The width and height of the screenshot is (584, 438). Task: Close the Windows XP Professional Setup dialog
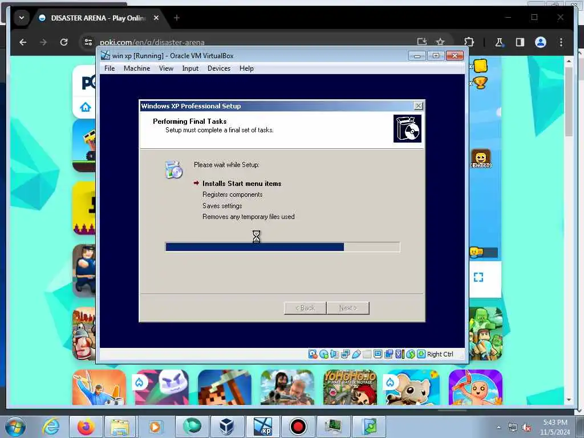(x=419, y=106)
